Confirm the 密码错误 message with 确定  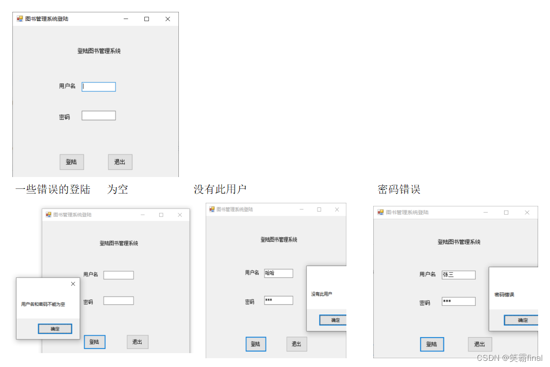tap(521, 320)
